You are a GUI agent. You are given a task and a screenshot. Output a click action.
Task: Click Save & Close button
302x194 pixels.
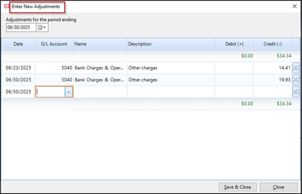tap(237, 187)
